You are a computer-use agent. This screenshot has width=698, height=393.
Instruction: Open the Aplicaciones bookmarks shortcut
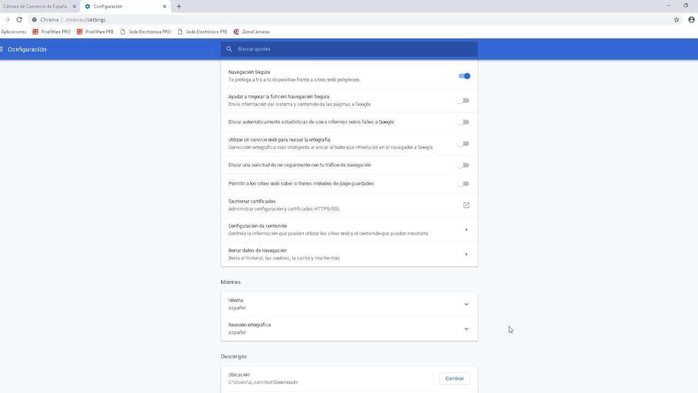point(14,32)
